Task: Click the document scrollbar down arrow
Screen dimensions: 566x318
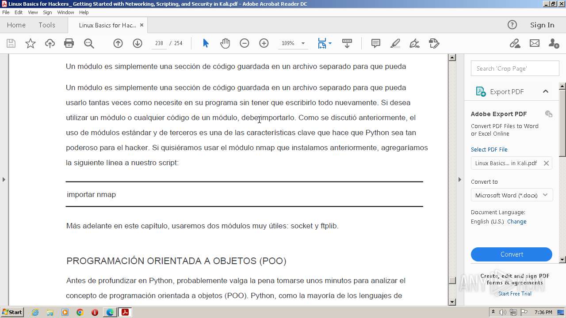Action: click(x=452, y=302)
